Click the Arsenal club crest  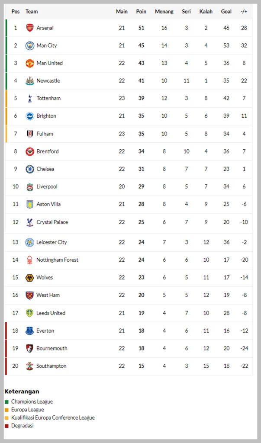point(30,28)
